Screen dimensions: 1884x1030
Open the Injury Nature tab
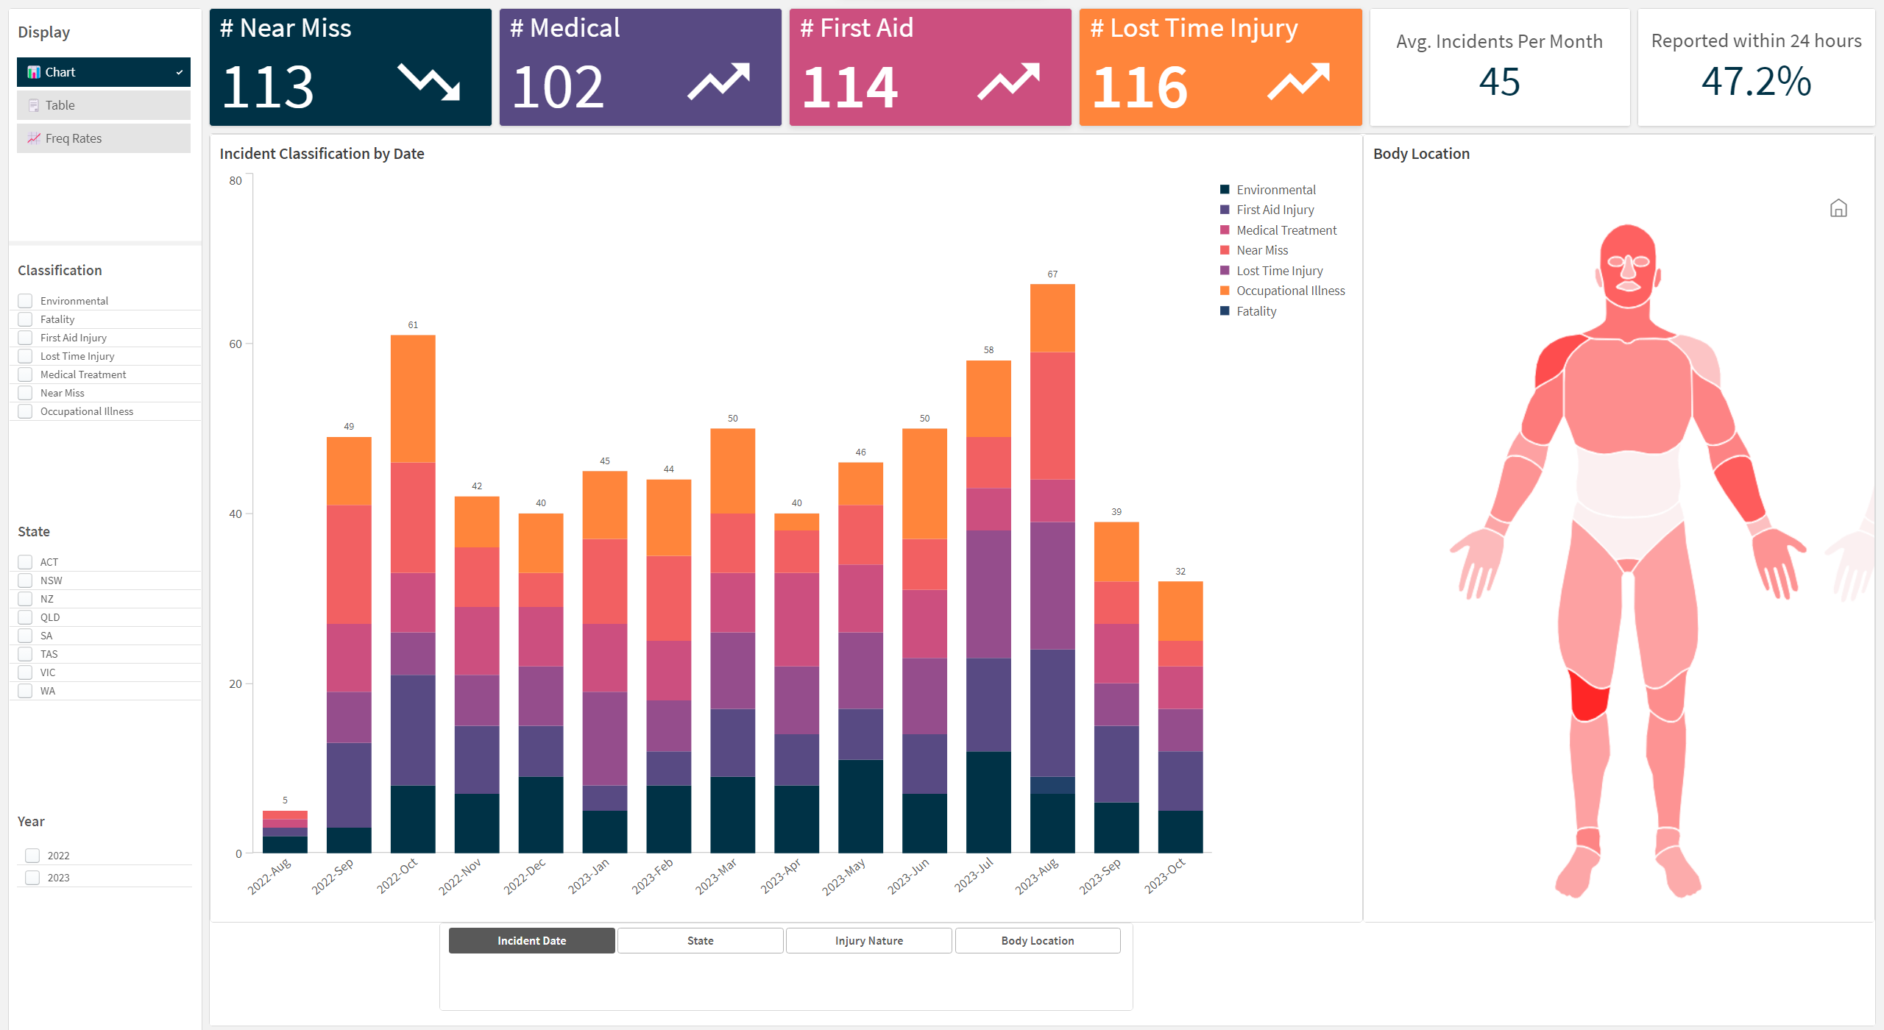pos(868,940)
